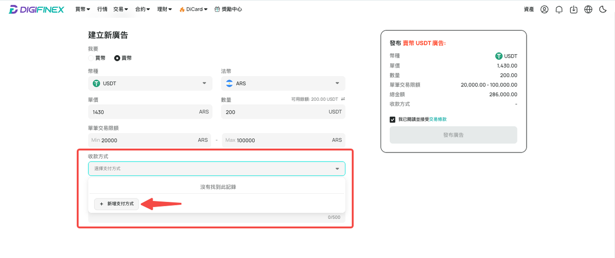Expand the ARS fiat currency dropdown
615x258 pixels.
(283, 83)
